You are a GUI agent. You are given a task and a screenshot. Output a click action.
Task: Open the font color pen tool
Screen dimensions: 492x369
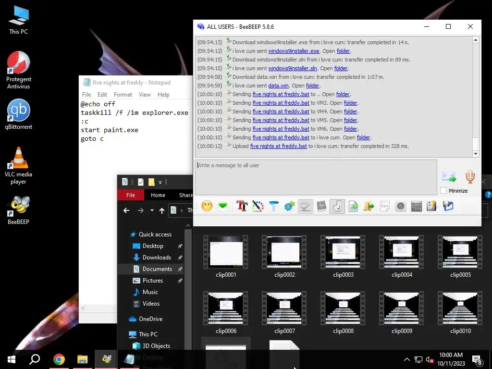point(258,206)
